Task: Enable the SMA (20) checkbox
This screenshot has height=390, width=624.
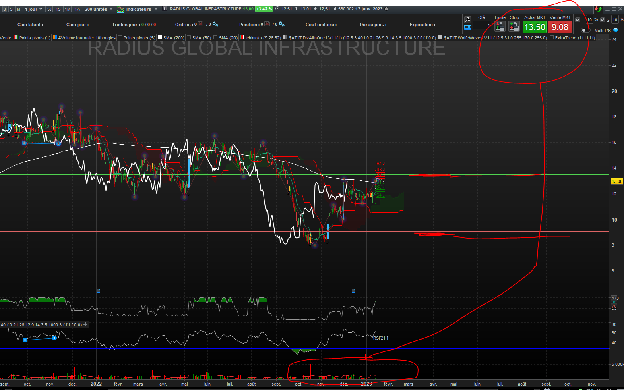Action: click(215, 38)
